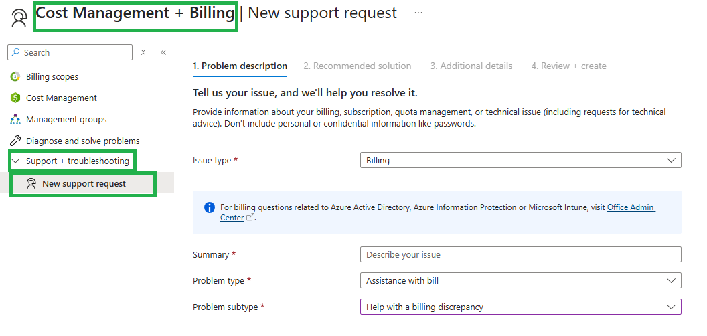Click the wrench icon for Diagnose and solve problems

(15, 141)
